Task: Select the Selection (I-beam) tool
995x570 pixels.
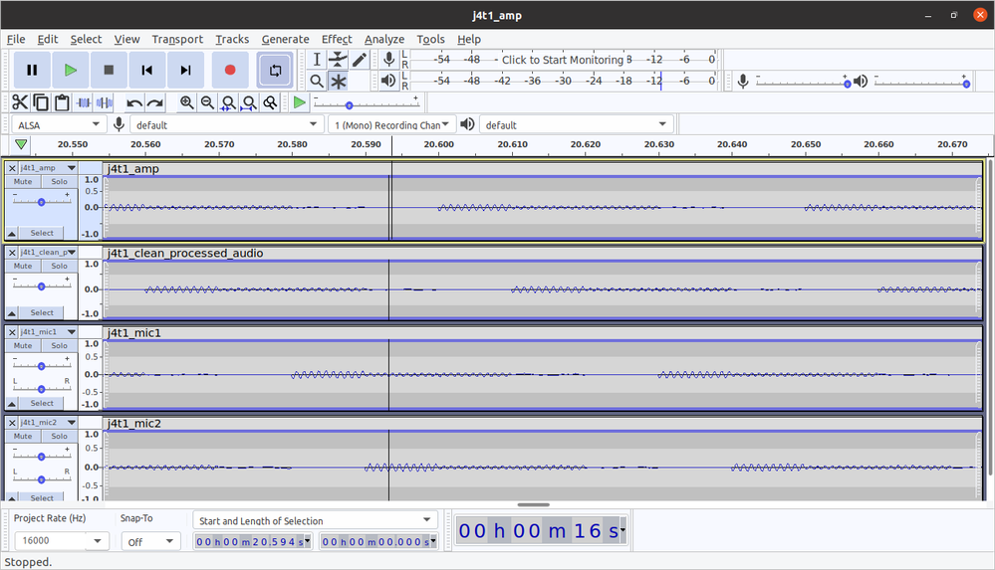Action: pyautogui.click(x=317, y=60)
